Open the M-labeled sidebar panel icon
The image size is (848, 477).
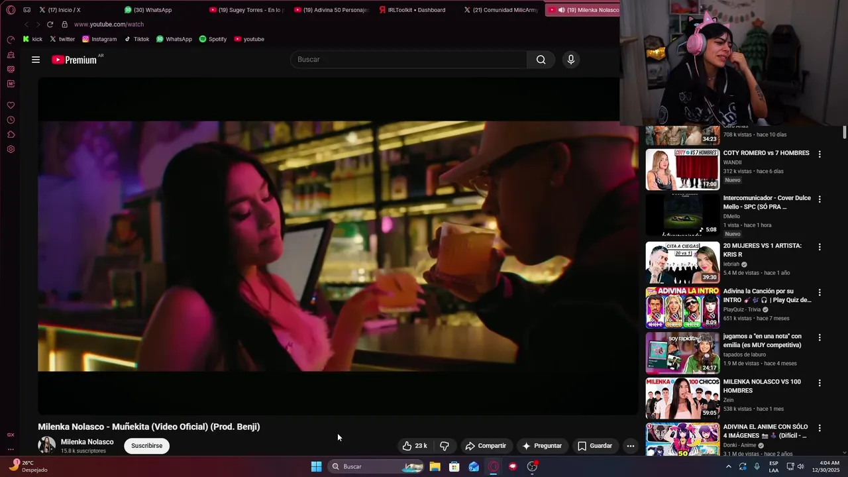click(x=11, y=83)
